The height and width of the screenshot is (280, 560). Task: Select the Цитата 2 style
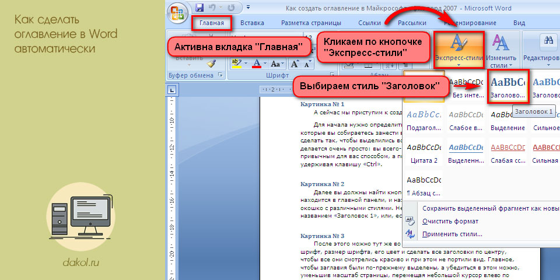coord(424,152)
